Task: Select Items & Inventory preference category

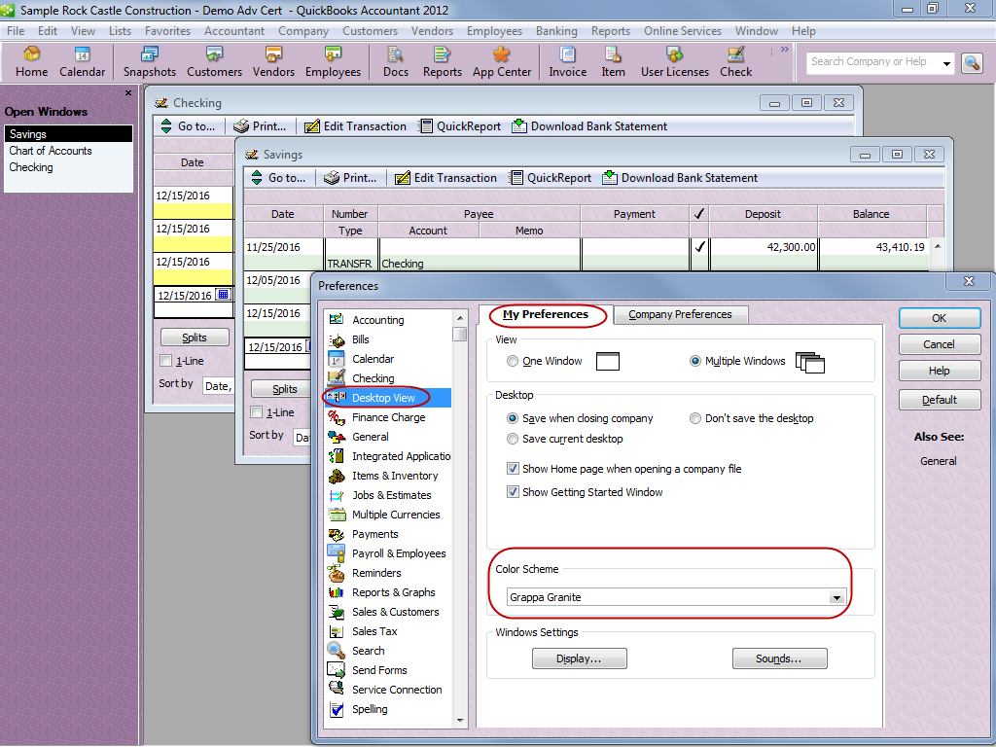Action: tap(395, 476)
